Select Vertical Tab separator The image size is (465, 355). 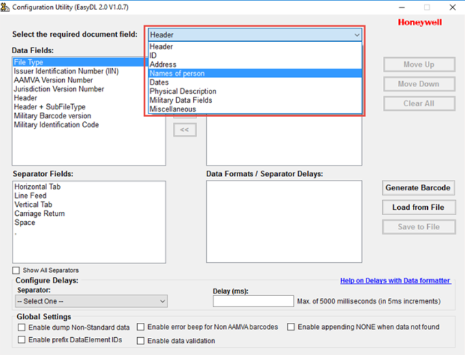[x=33, y=205]
